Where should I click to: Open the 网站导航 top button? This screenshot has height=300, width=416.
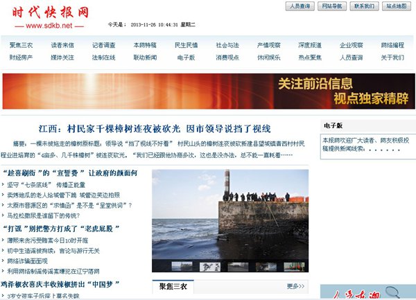(332, 6)
